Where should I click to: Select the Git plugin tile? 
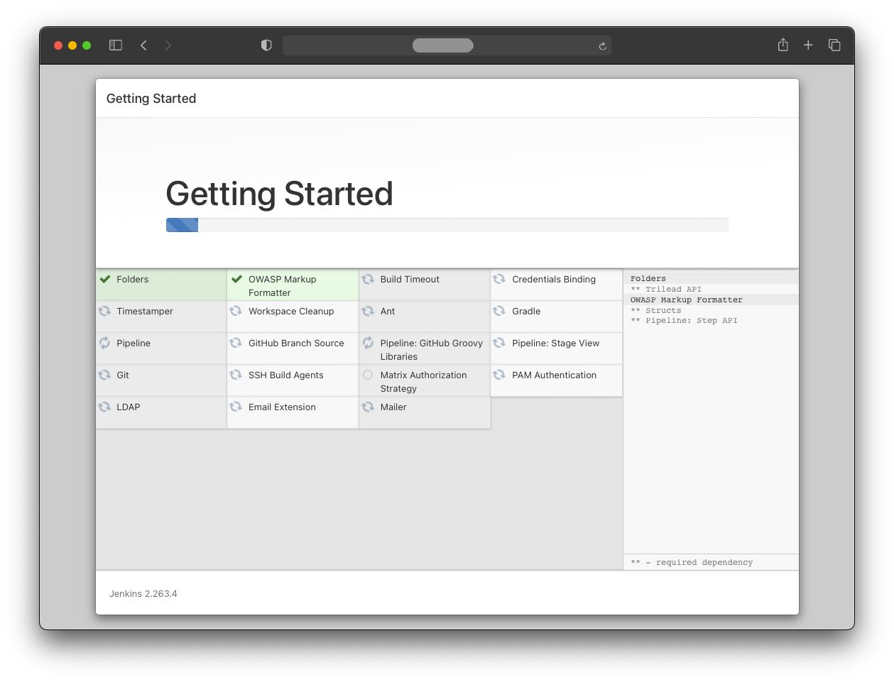coord(161,380)
